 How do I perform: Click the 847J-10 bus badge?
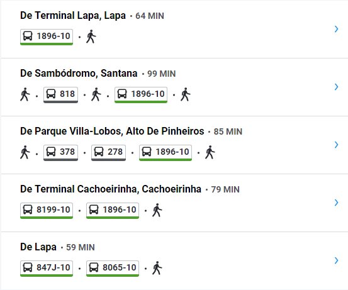(47, 269)
